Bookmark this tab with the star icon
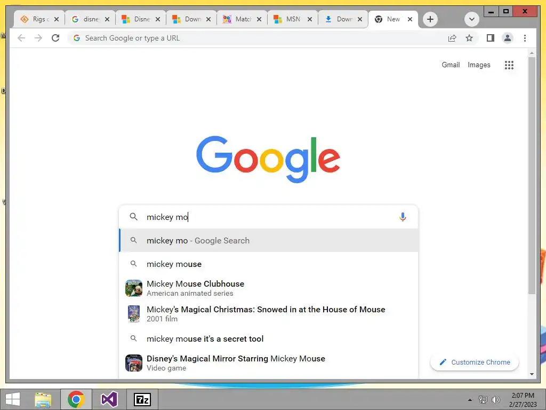Screen dimensions: 546x410 [469, 38]
